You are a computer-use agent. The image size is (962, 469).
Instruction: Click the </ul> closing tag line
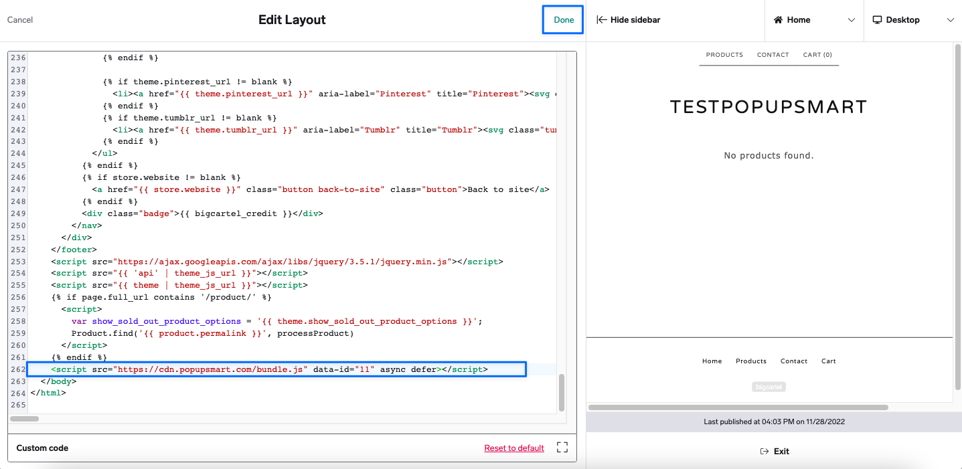coord(104,153)
